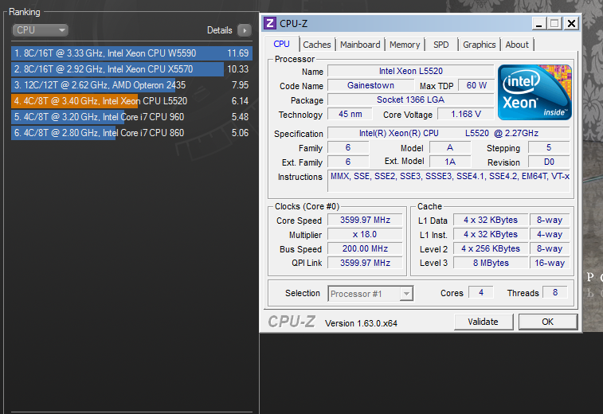Close the CPU-Z window
The width and height of the screenshot is (603, 414).
[x=571, y=23]
